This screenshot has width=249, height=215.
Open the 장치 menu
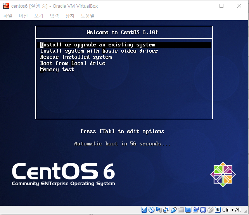tap(70, 16)
